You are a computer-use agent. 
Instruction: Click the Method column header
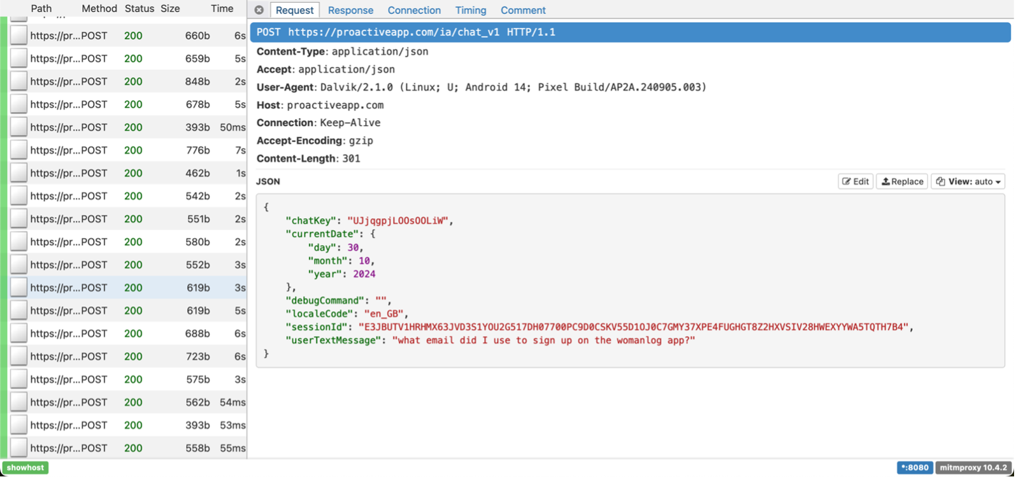point(99,9)
